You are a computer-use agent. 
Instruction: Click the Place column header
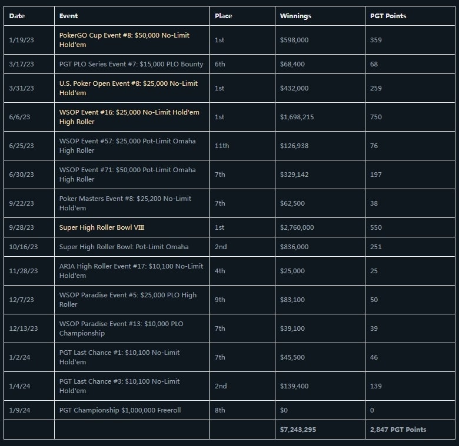pos(223,16)
